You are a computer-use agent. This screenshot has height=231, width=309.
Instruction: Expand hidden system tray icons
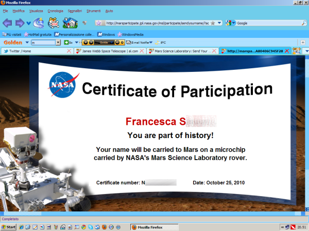click(x=282, y=227)
